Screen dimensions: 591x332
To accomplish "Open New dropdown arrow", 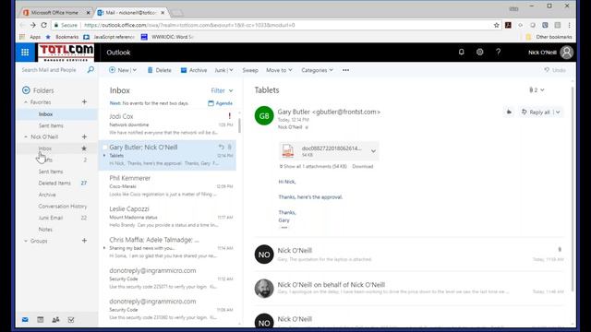I will pyautogui.click(x=134, y=70).
